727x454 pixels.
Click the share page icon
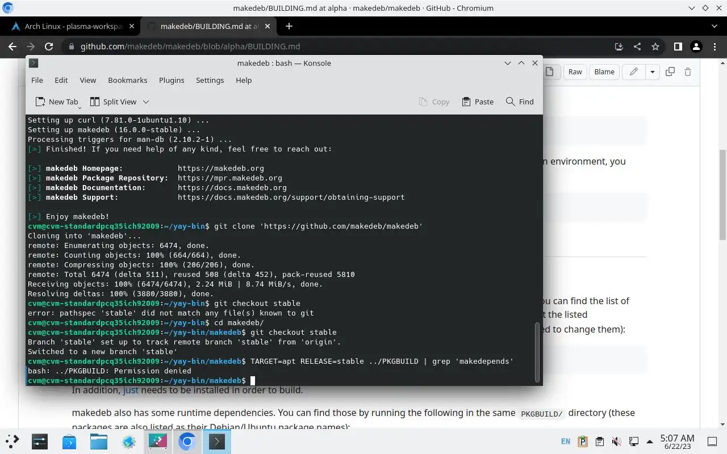point(637,47)
